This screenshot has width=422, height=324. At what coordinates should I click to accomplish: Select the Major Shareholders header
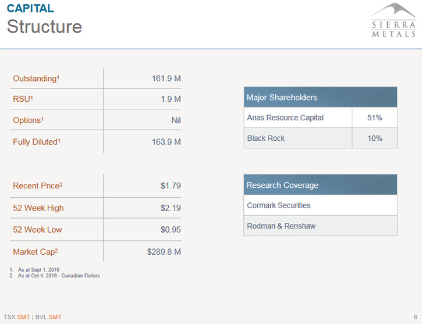point(320,97)
